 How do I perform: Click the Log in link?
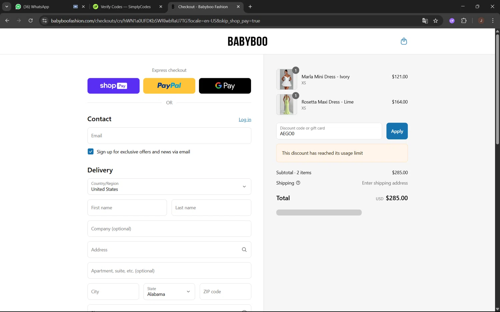tap(245, 119)
